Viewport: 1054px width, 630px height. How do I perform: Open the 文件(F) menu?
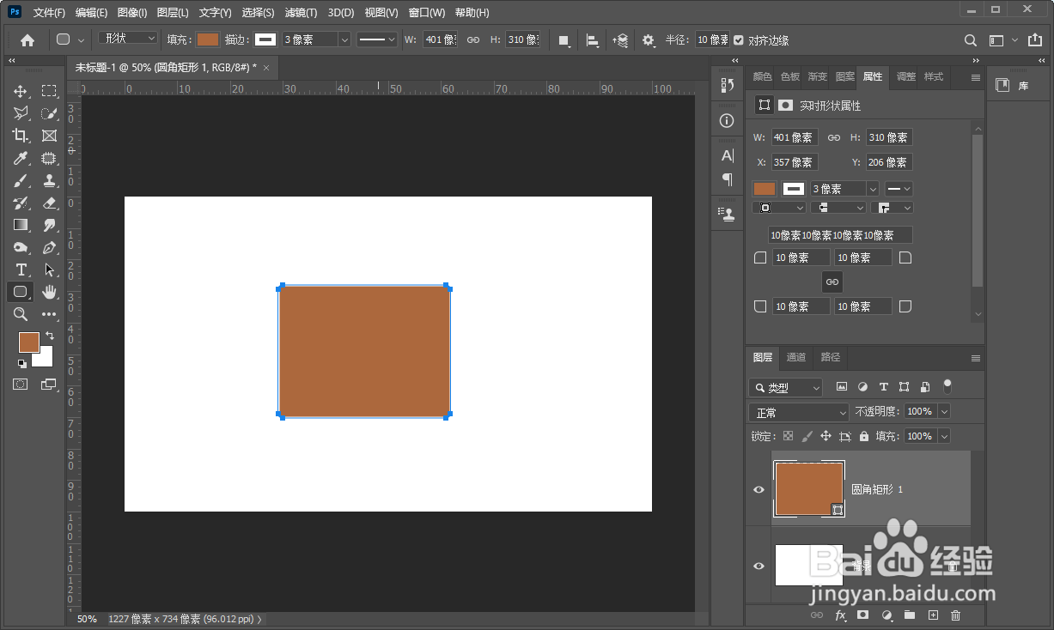pos(49,13)
